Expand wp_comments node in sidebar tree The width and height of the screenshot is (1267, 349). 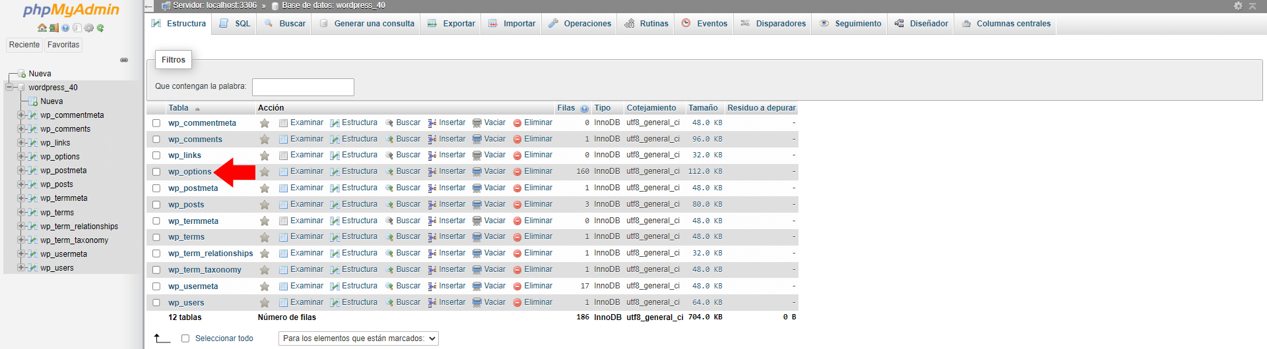click(x=21, y=128)
